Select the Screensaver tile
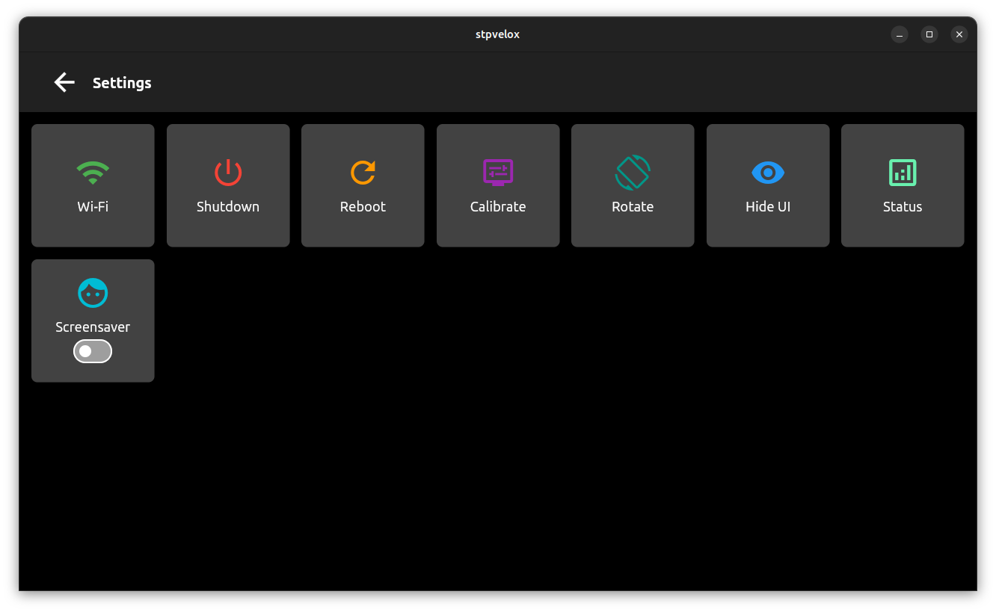Screen dimensions: 996x612 point(93,314)
